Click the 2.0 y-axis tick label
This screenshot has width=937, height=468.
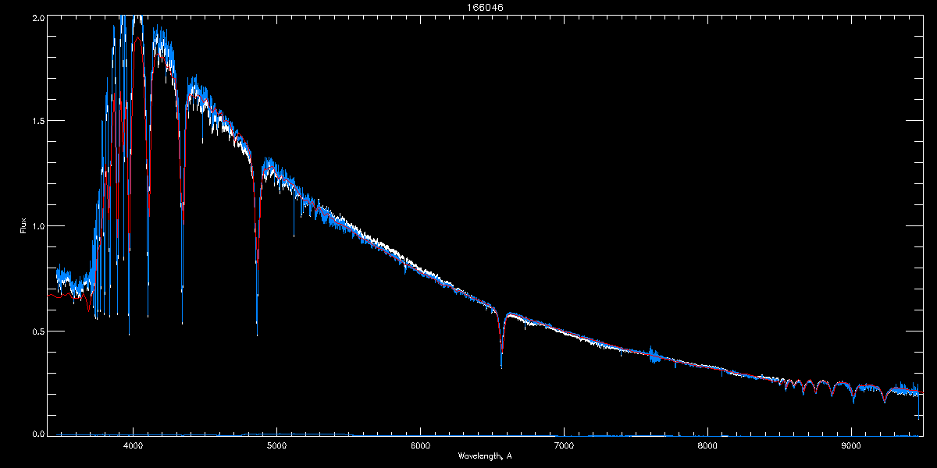[38, 17]
